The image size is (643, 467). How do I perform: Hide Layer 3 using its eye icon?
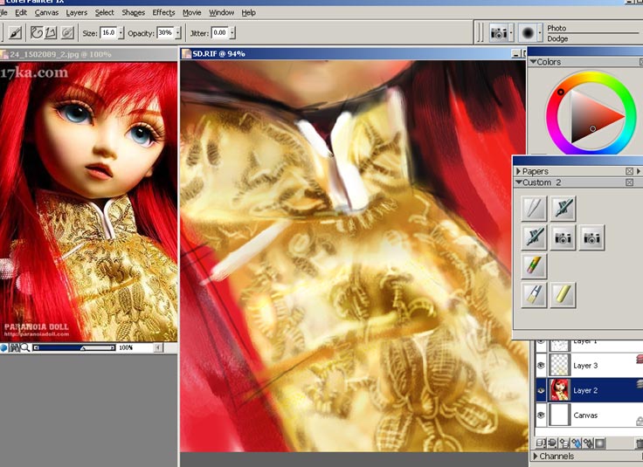coord(541,365)
